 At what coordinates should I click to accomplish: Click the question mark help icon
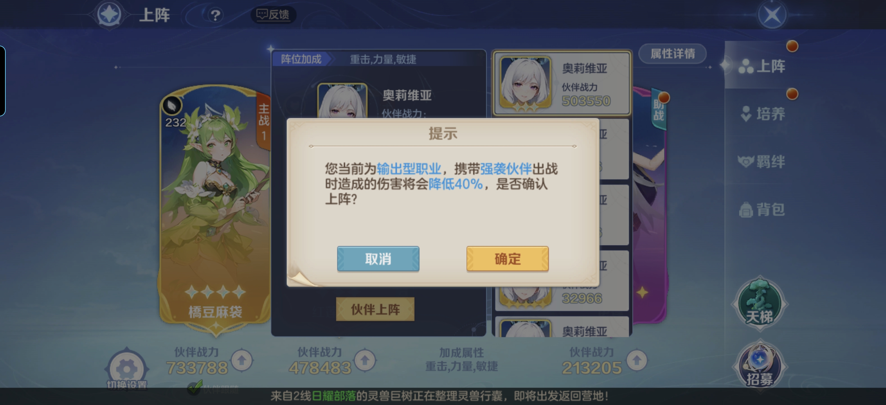215,15
